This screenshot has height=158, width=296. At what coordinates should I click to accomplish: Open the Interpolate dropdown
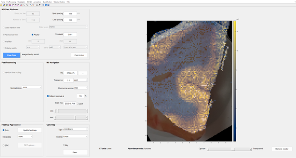(25, 137)
